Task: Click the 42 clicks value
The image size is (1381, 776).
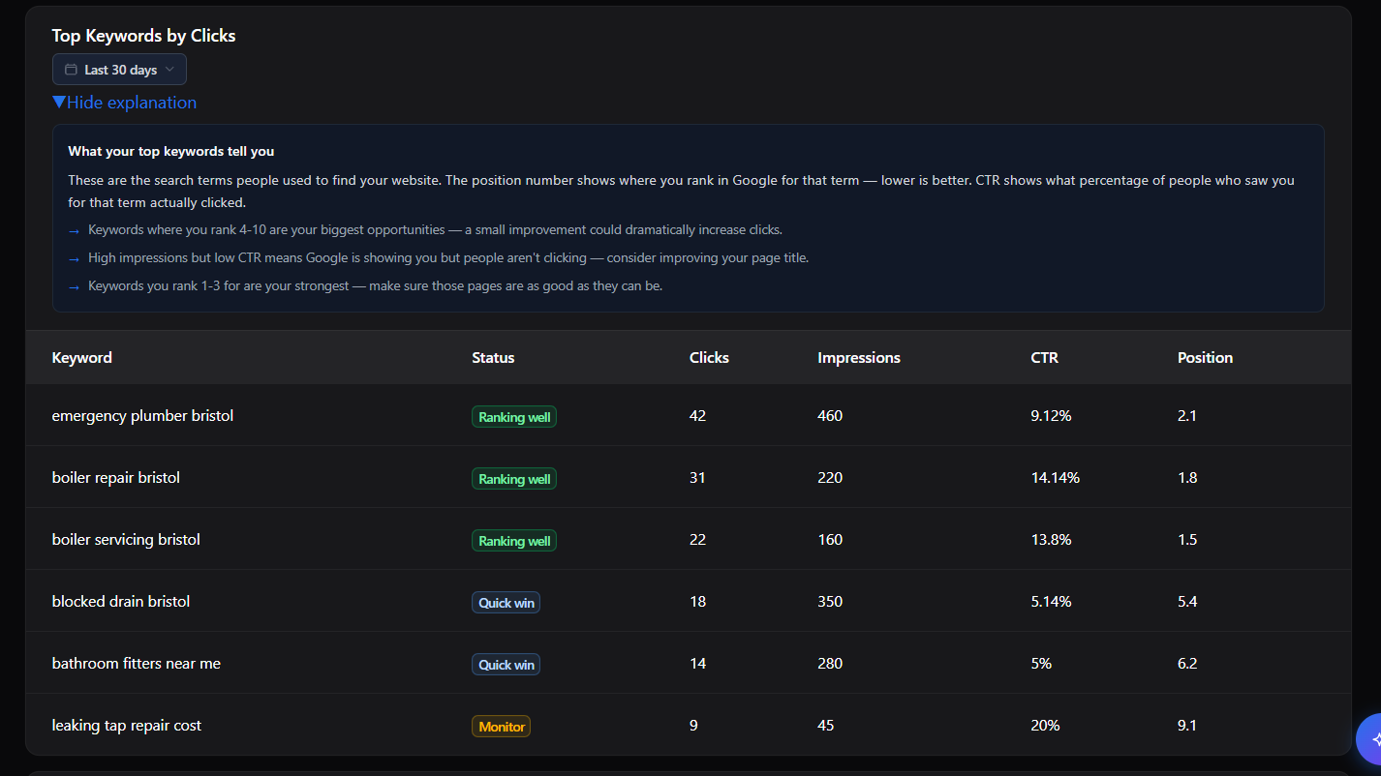Action: coord(697,416)
